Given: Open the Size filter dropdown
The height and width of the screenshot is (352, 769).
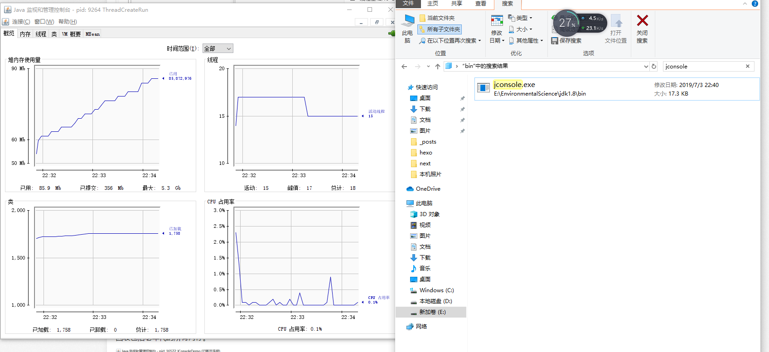Looking at the screenshot, I should pos(520,29).
